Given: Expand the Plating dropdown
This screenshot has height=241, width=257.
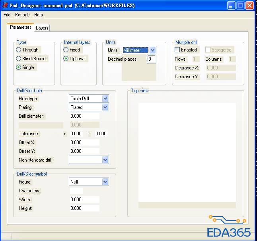Looking at the screenshot, I should pos(89,107).
